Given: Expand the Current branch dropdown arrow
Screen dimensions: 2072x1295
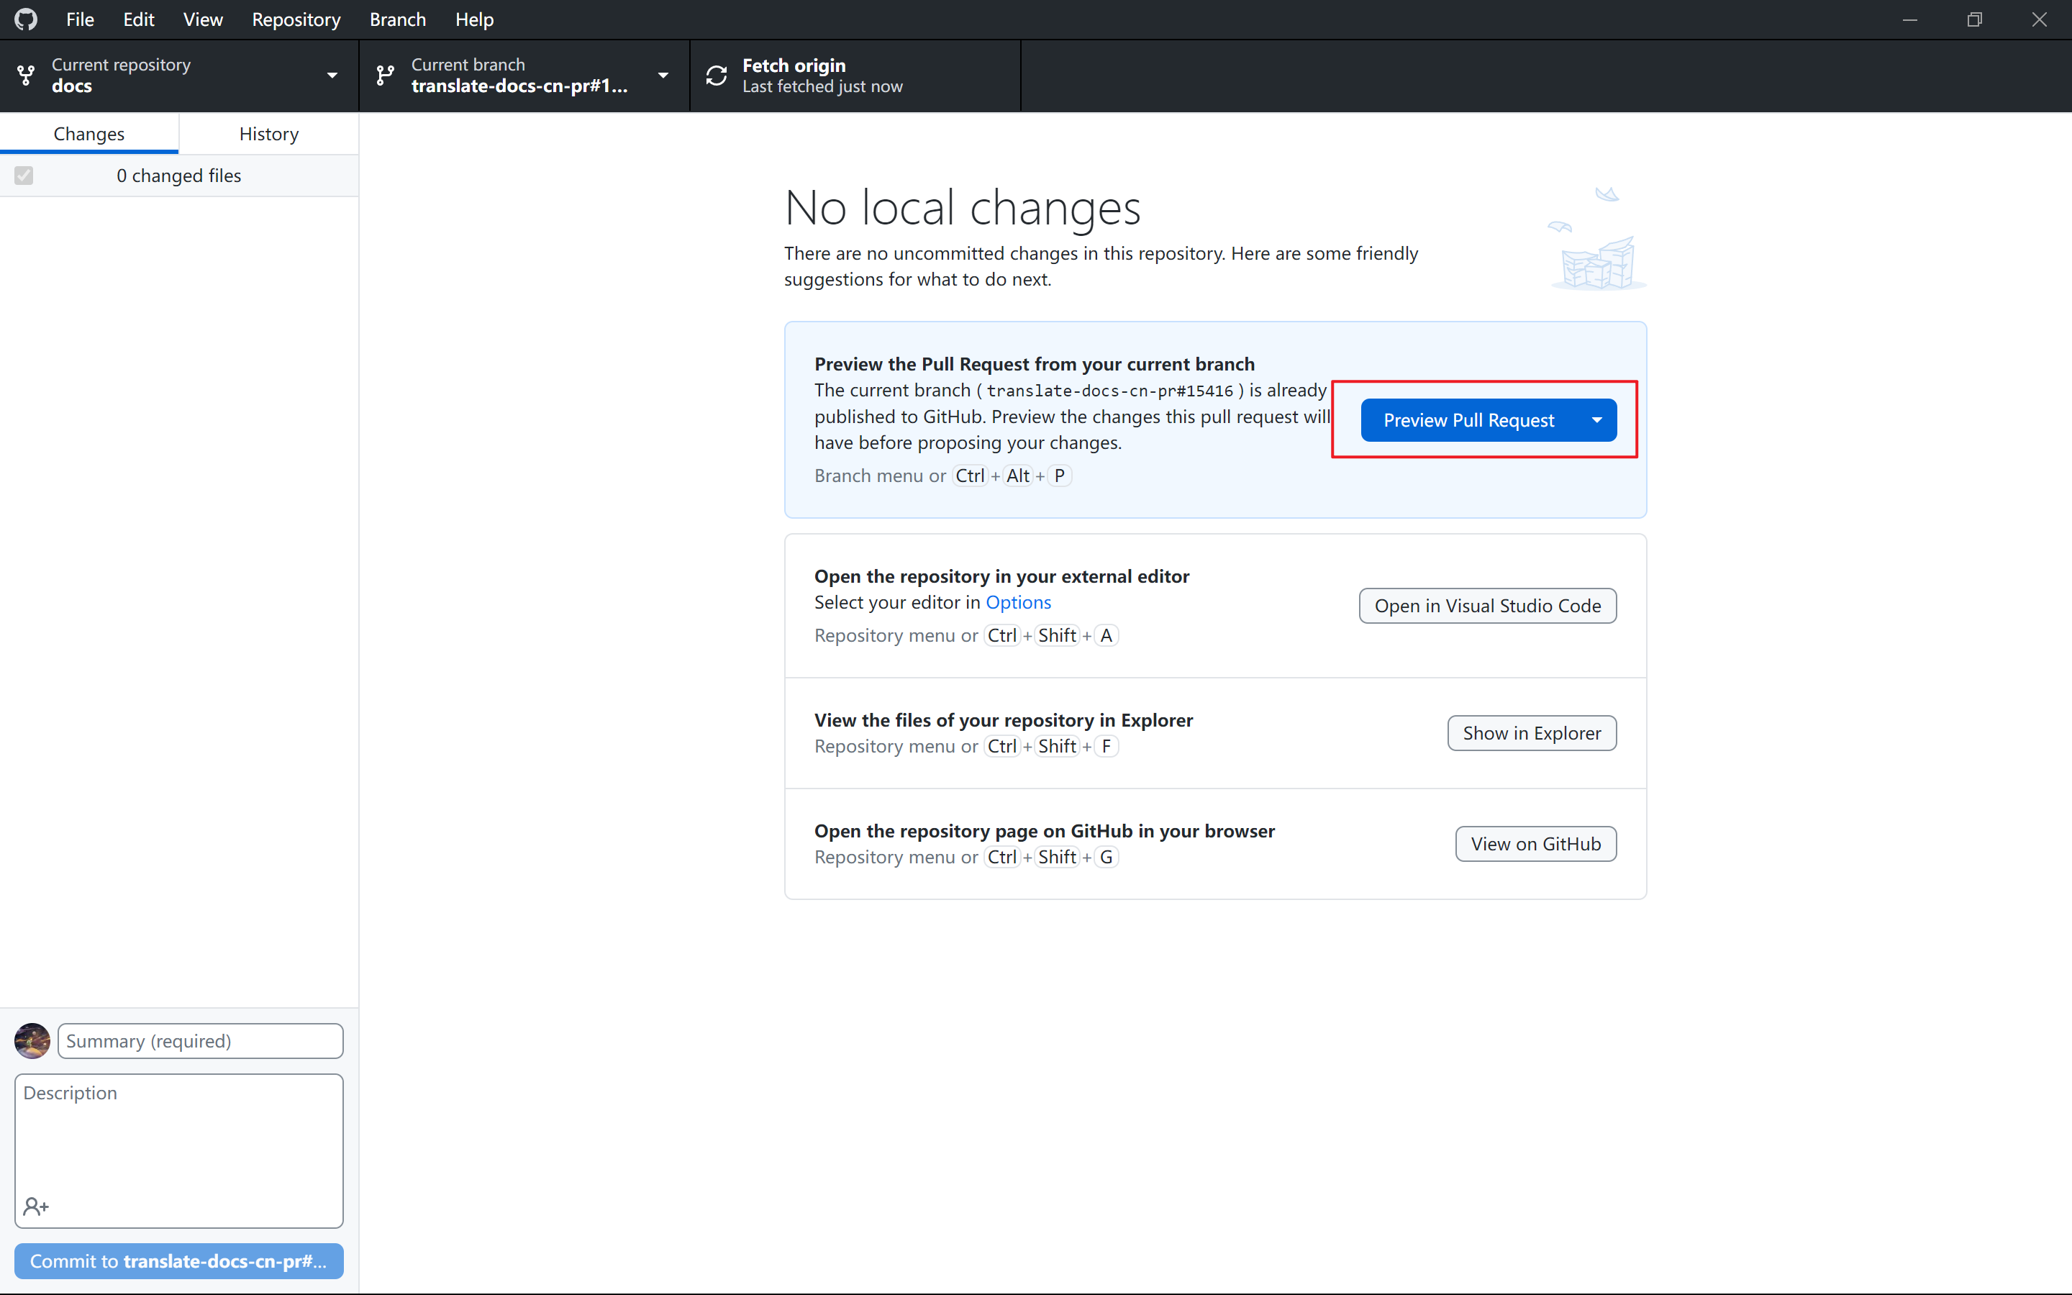Looking at the screenshot, I should (x=663, y=76).
